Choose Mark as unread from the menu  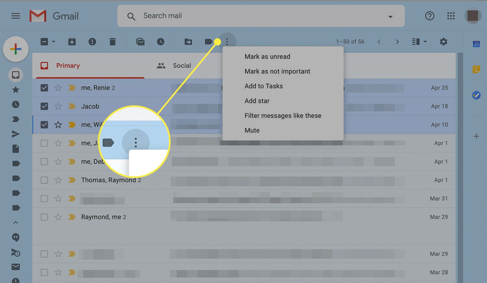point(267,56)
